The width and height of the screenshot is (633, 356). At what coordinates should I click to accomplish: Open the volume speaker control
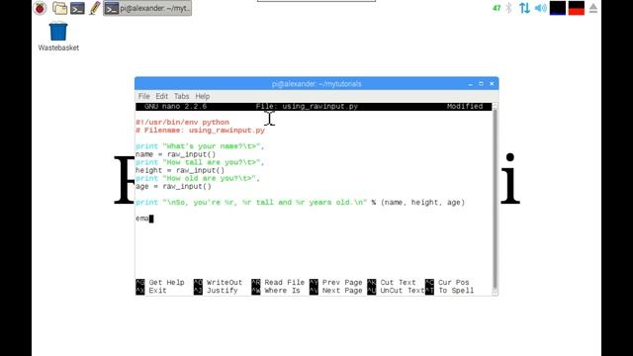[541, 8]
